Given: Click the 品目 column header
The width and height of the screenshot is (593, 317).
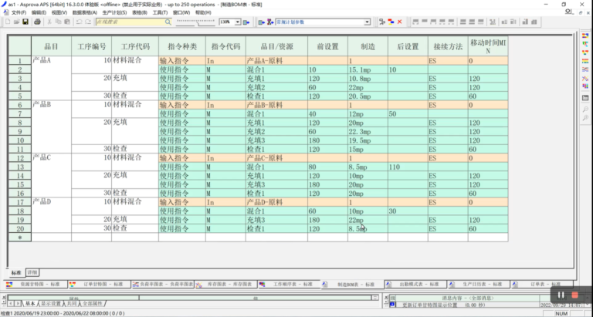Looking at the screenshot, I should pyautogui.click(x=52, y=46).
